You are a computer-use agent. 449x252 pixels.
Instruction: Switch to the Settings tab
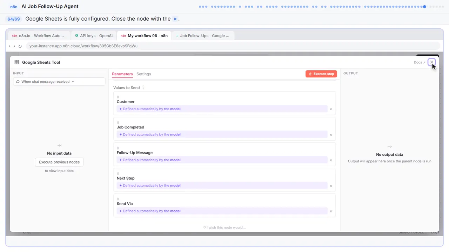(x=143, y=74)
